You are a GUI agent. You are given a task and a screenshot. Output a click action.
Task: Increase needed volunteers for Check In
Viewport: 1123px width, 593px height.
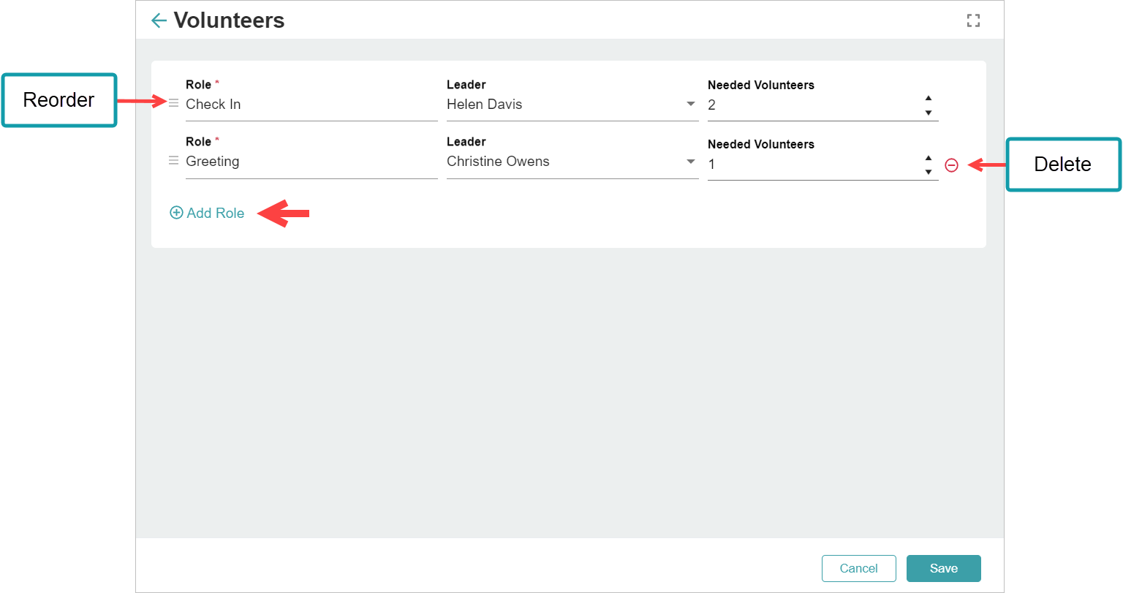[929, 98]
